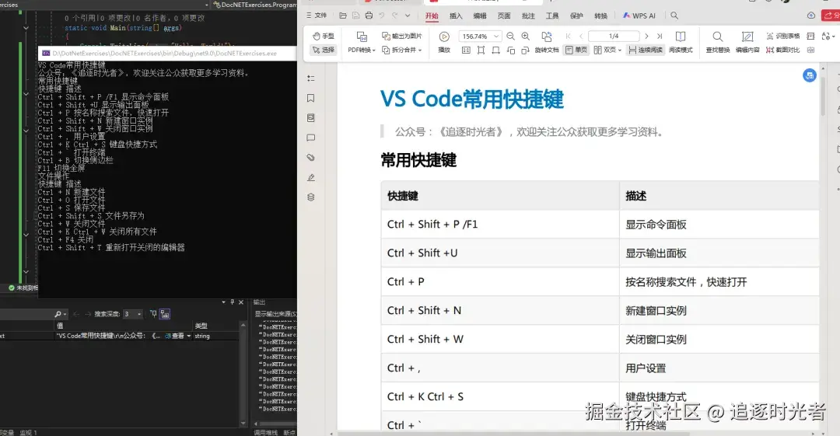Screen dimensions: 840x436
Task: Open the 双页 view dropdown
Action: tap(607, 50)
